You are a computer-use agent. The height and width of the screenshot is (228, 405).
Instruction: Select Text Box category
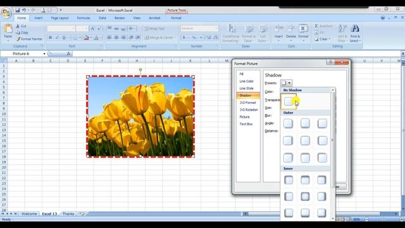[246, 124]
